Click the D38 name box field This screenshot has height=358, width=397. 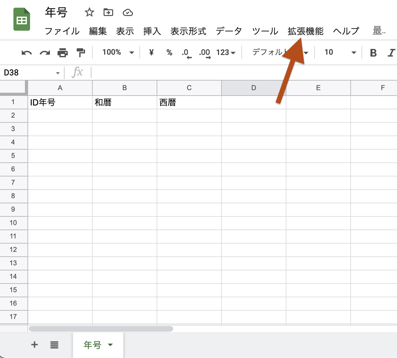coord(29,73)
